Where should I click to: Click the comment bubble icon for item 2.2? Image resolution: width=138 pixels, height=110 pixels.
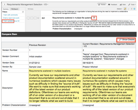[x=28, y=18]
